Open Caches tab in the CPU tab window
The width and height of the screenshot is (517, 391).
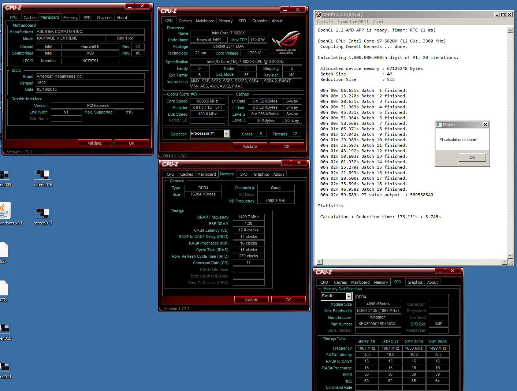(x=185, y=21)
